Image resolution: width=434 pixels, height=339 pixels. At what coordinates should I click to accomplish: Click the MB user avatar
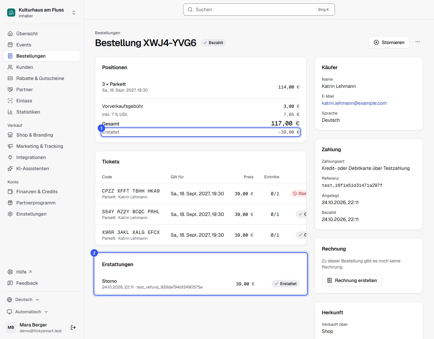(x=11, y=327)
